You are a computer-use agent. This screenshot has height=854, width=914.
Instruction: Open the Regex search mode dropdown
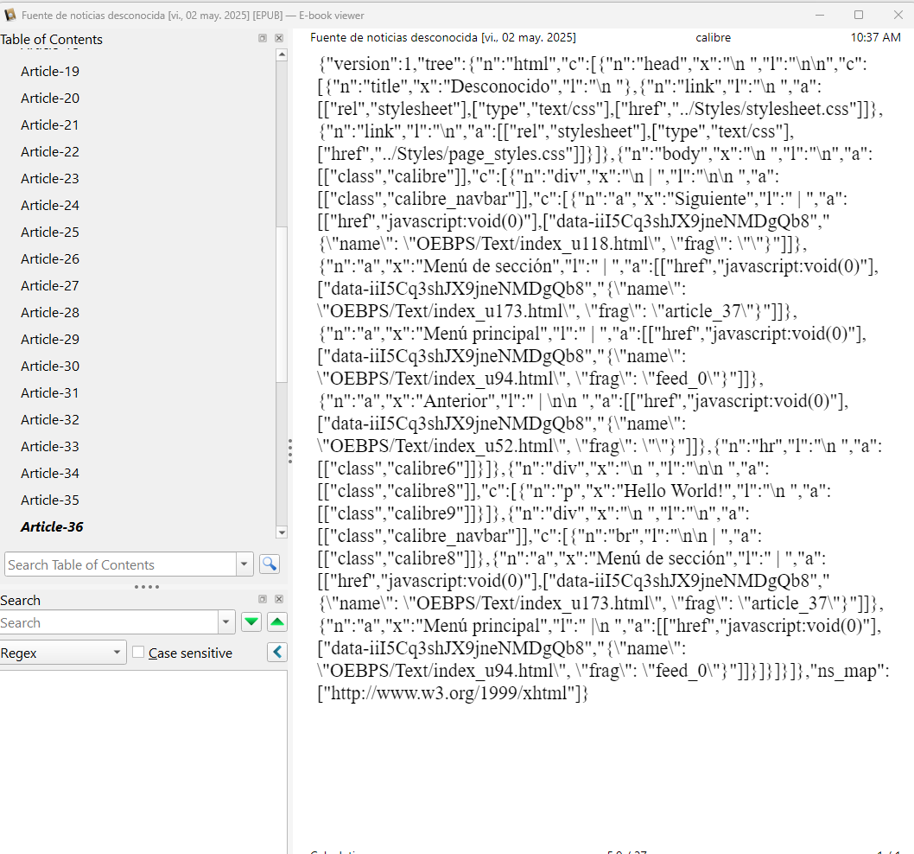pyautogui.click(x=63, y=652)
